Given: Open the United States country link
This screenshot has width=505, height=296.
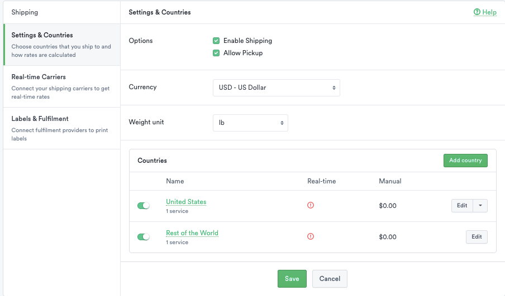Looking at the screenshot, I should pyautogui.click(x=186, y=202).
